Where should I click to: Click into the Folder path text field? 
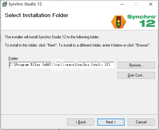click(x=62, y=65)
